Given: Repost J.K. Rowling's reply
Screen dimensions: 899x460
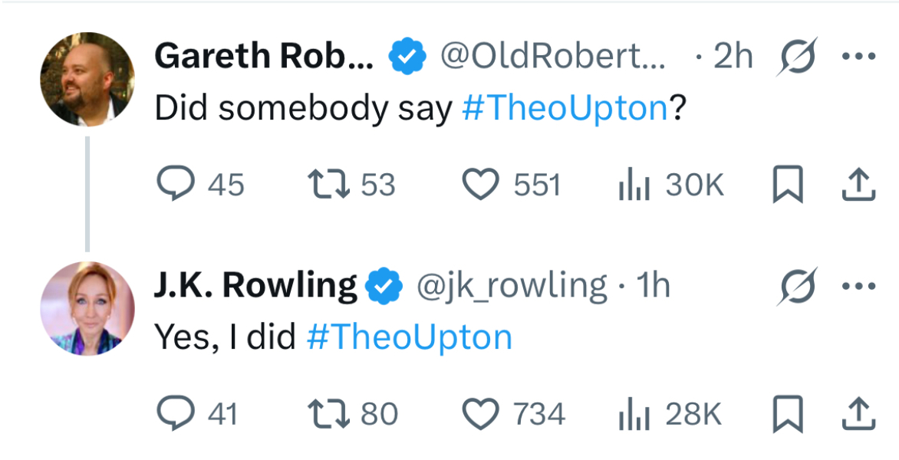Looking at the screenshot, I should pyautogui.click(x=329, y=414).
